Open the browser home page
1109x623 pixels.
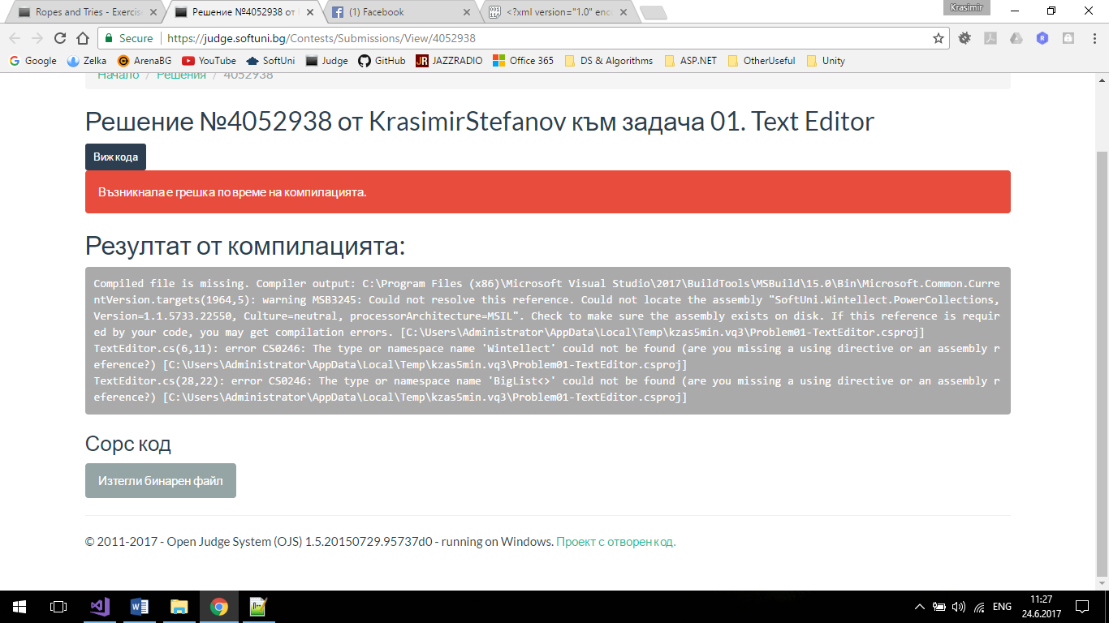point(82,38)
